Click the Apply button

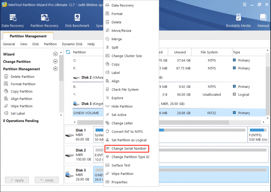click(x=17, y=180)
